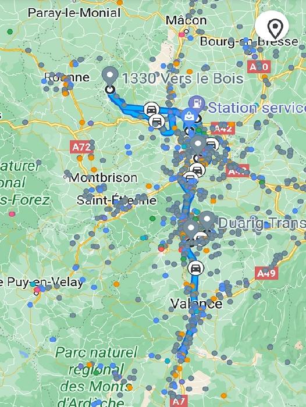Select the green dot near Paray-le-Monial
306x407 pixels.
pos(10,31)
